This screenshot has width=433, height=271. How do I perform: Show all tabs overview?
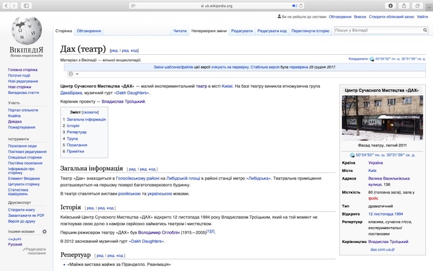coord(417,5)
